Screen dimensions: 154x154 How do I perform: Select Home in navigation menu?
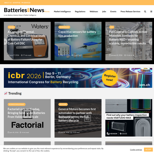pyautogui.click(x=47, y=12)
